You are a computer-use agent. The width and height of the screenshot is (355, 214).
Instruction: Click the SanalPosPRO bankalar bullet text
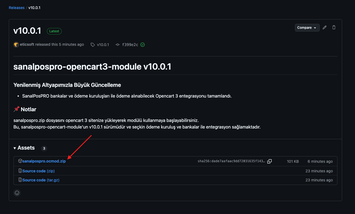(x=127, y=96)
